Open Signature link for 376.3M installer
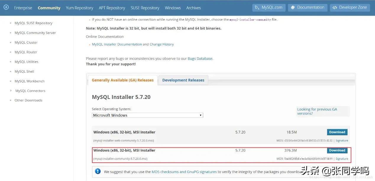375x181 pixels. click(x=342, y=159)
